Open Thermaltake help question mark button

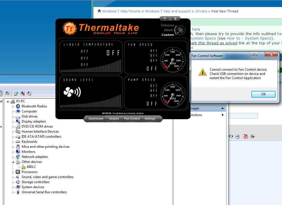pos(165,19)
